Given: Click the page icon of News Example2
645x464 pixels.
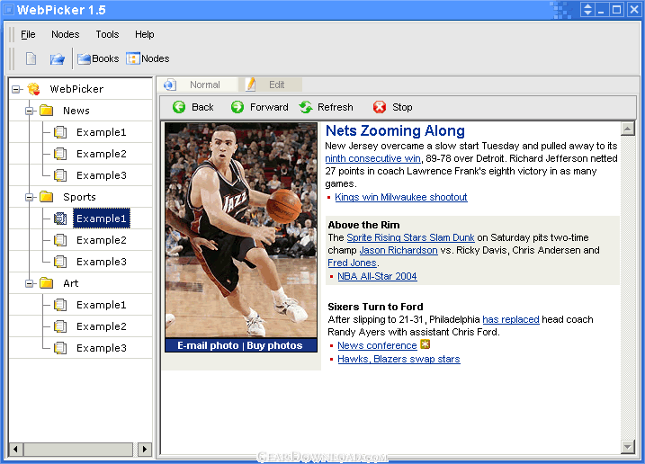Looking at the screenshot, I should (60, 154).
